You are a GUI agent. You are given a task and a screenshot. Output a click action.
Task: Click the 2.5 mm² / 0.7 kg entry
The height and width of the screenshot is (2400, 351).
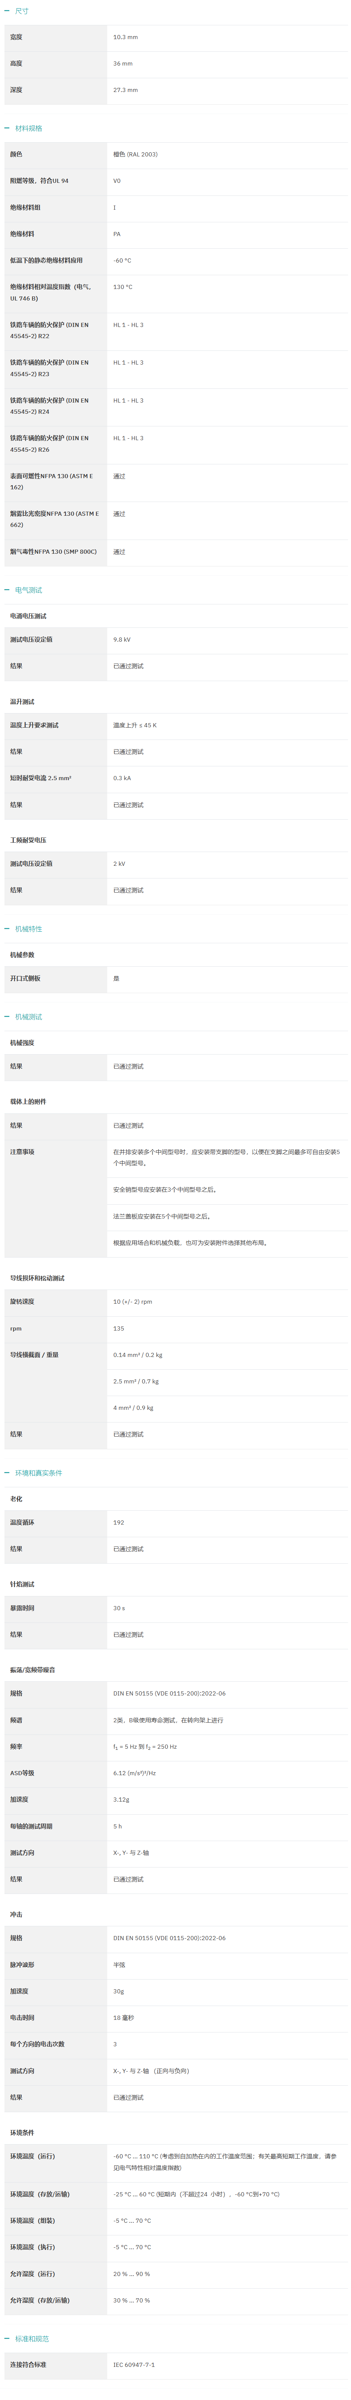(x=136, y=1382)
